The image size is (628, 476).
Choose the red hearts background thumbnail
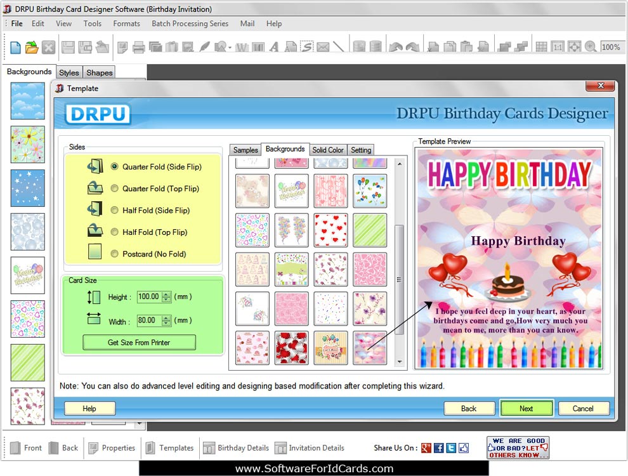331,230
